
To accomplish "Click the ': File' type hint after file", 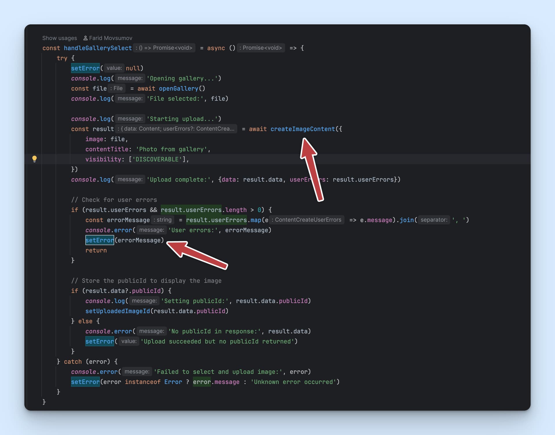I will pos(116,88).
